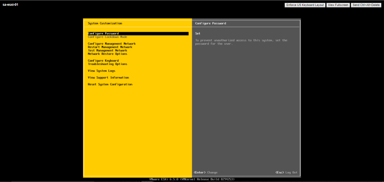This screenshot has width=384, height=182.
Task: Click the Enter Change hint
Action: click(x=205, y=172)
